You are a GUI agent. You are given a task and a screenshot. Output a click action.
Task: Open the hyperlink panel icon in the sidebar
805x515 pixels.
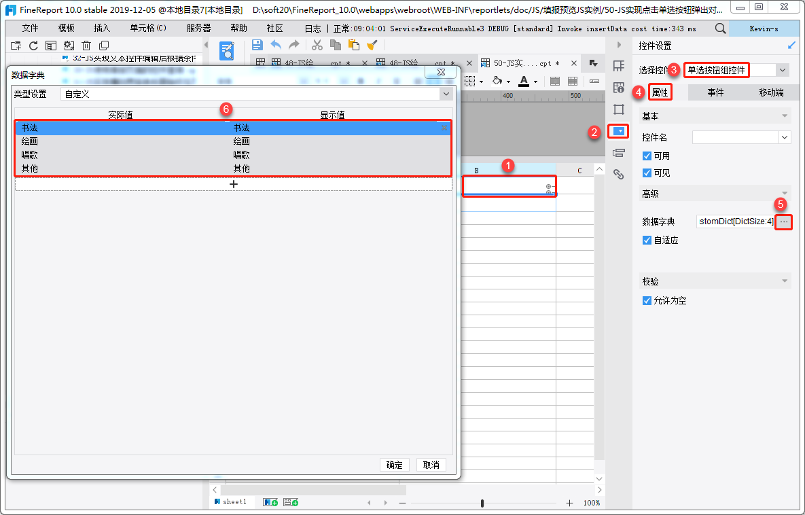[x=619, y=175]
